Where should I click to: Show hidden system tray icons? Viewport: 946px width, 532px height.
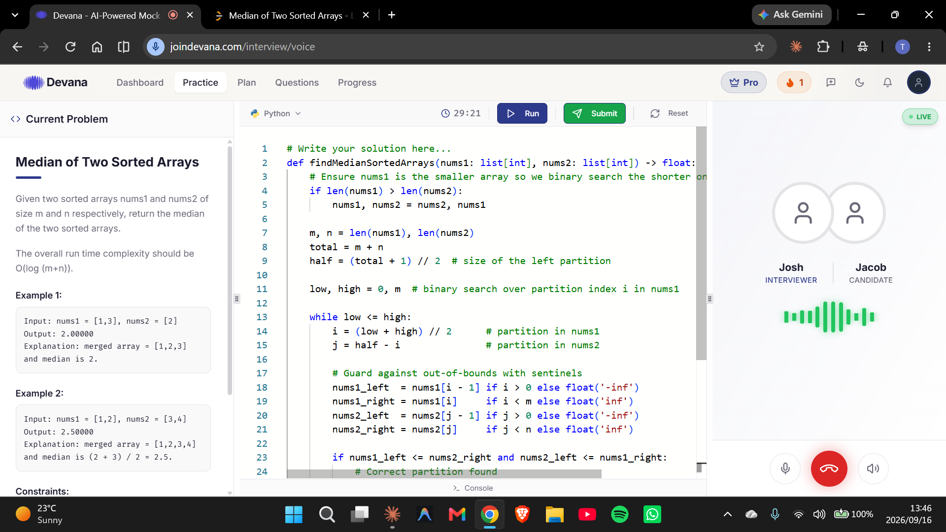[x=727, y=514]
